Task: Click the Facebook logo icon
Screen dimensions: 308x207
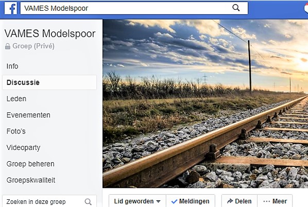Action: pyautogui.click(x=11, y=8)
